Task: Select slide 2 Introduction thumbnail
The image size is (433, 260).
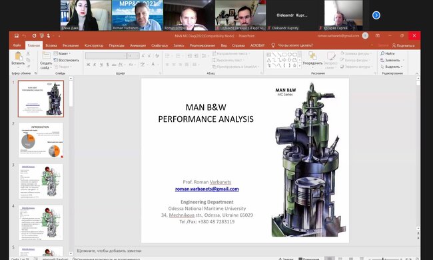Action: [x=41, y=140]
